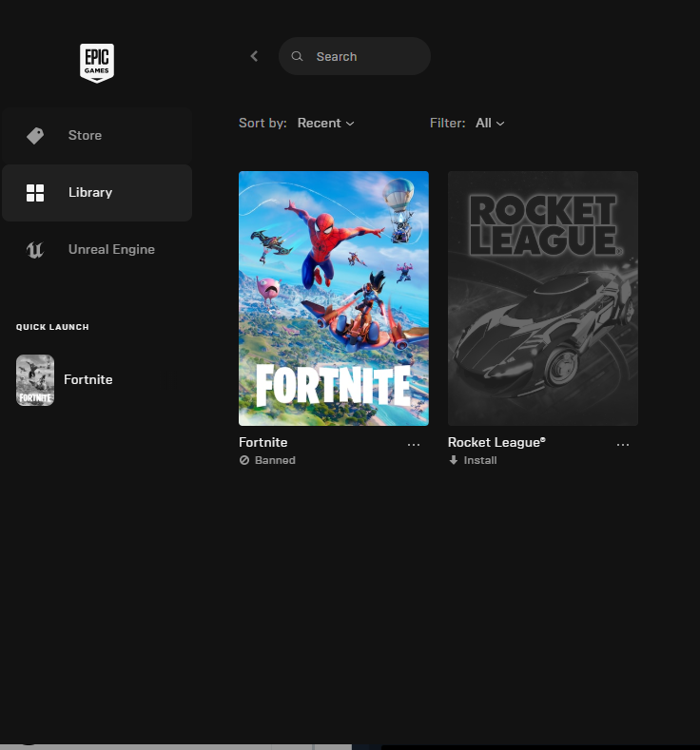Screen dimensions: 700x750
Task: Open the Fortnite cover art tile
Action: click(x=334, y=298)
